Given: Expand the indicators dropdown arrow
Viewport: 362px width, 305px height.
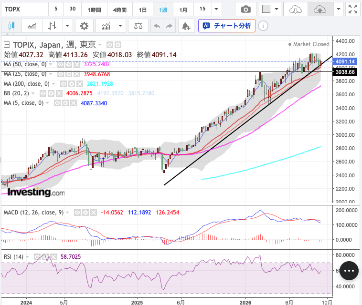Looking at the screenshot, I should coord(120,26).
